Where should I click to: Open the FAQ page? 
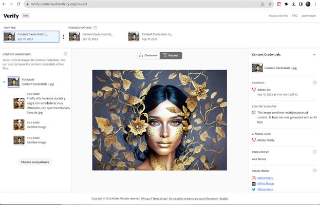tap(294, 16)
